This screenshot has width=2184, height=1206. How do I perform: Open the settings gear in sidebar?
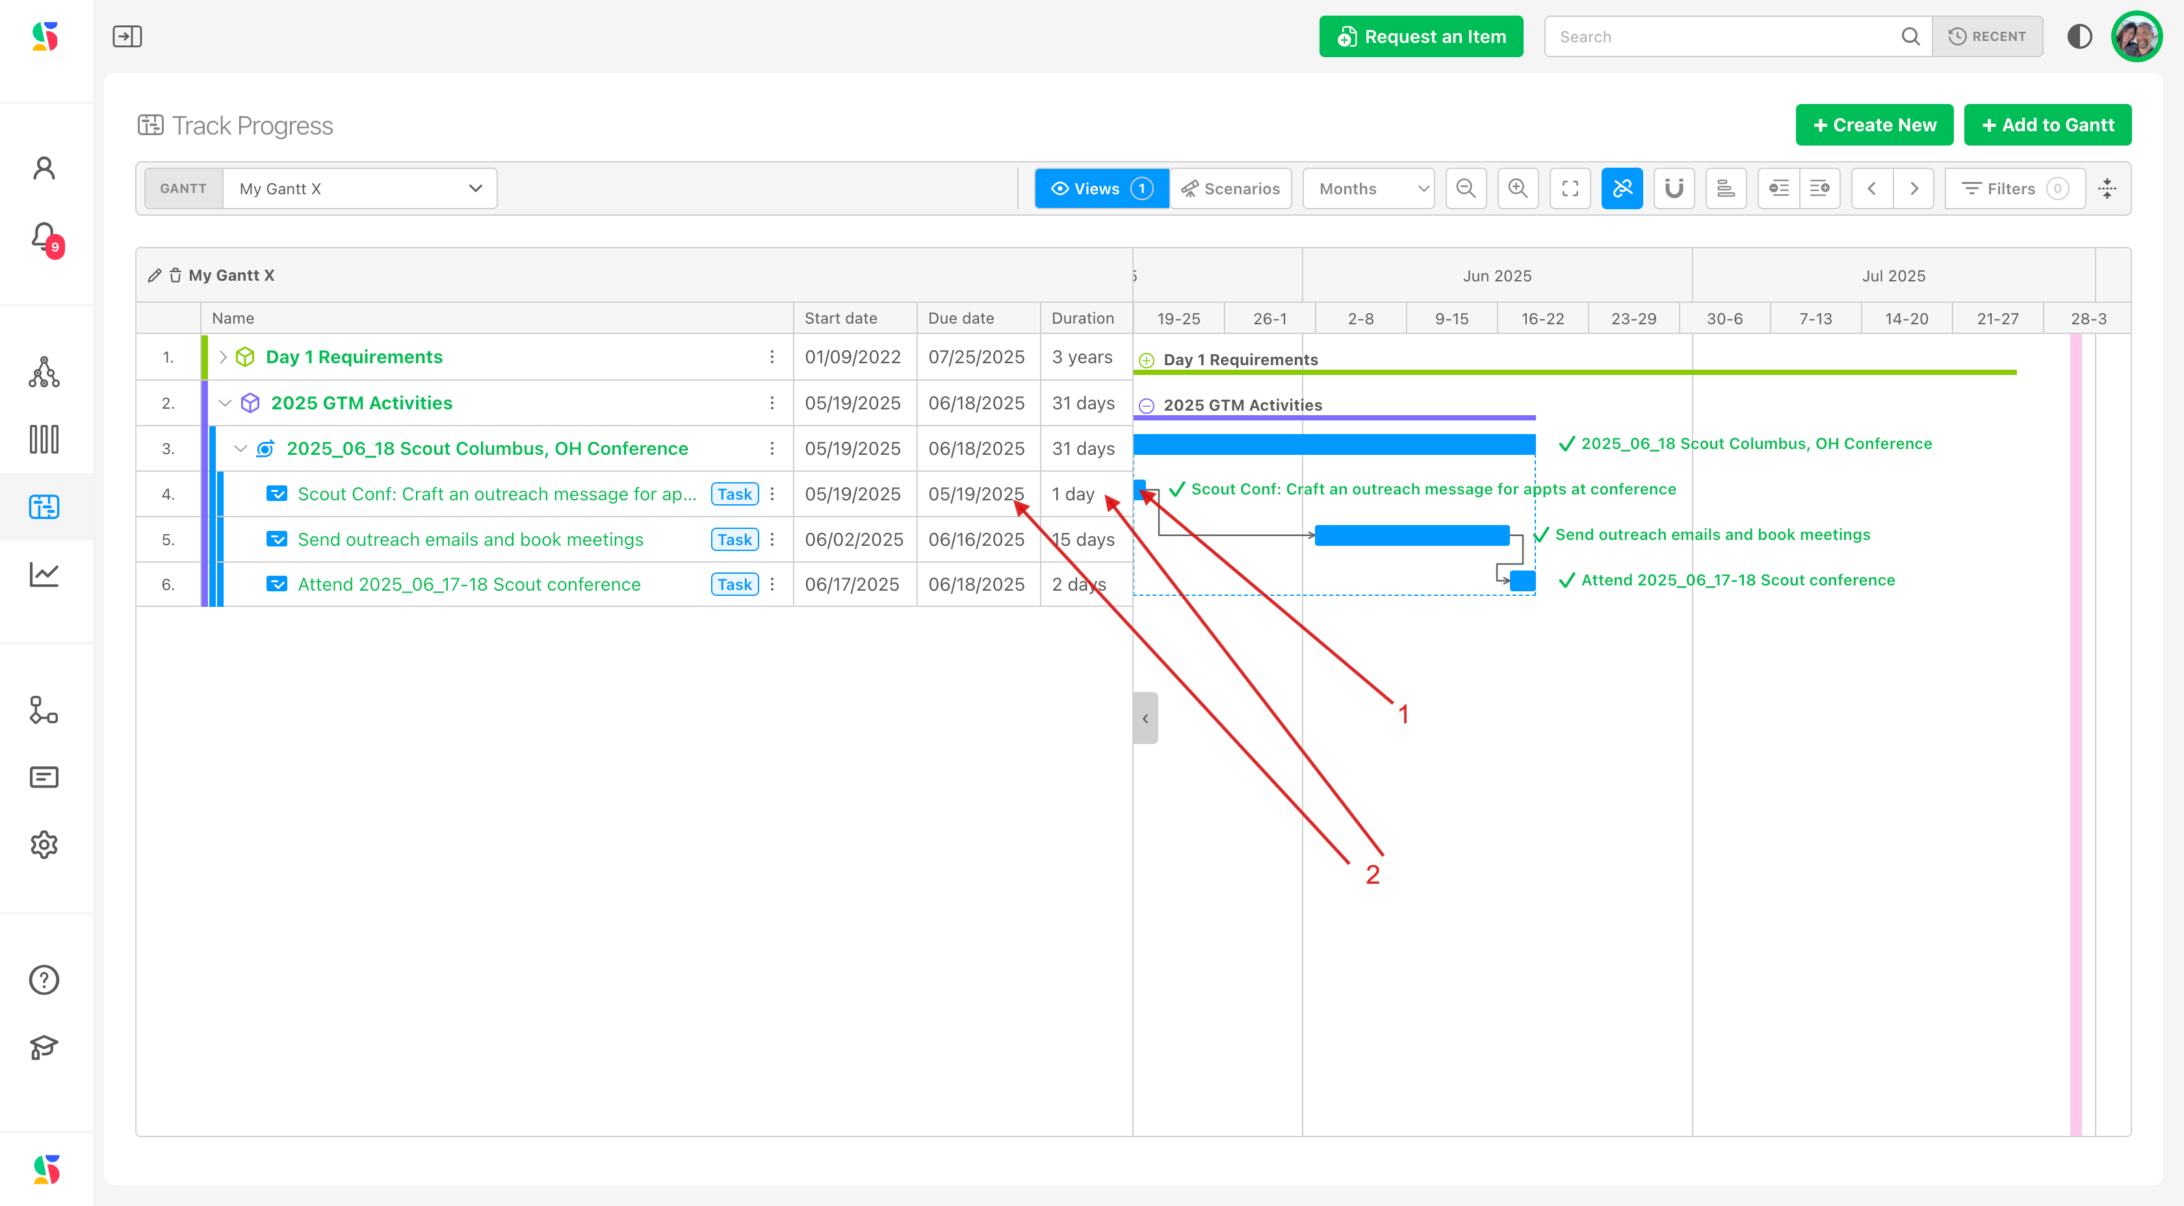point(44,844)
